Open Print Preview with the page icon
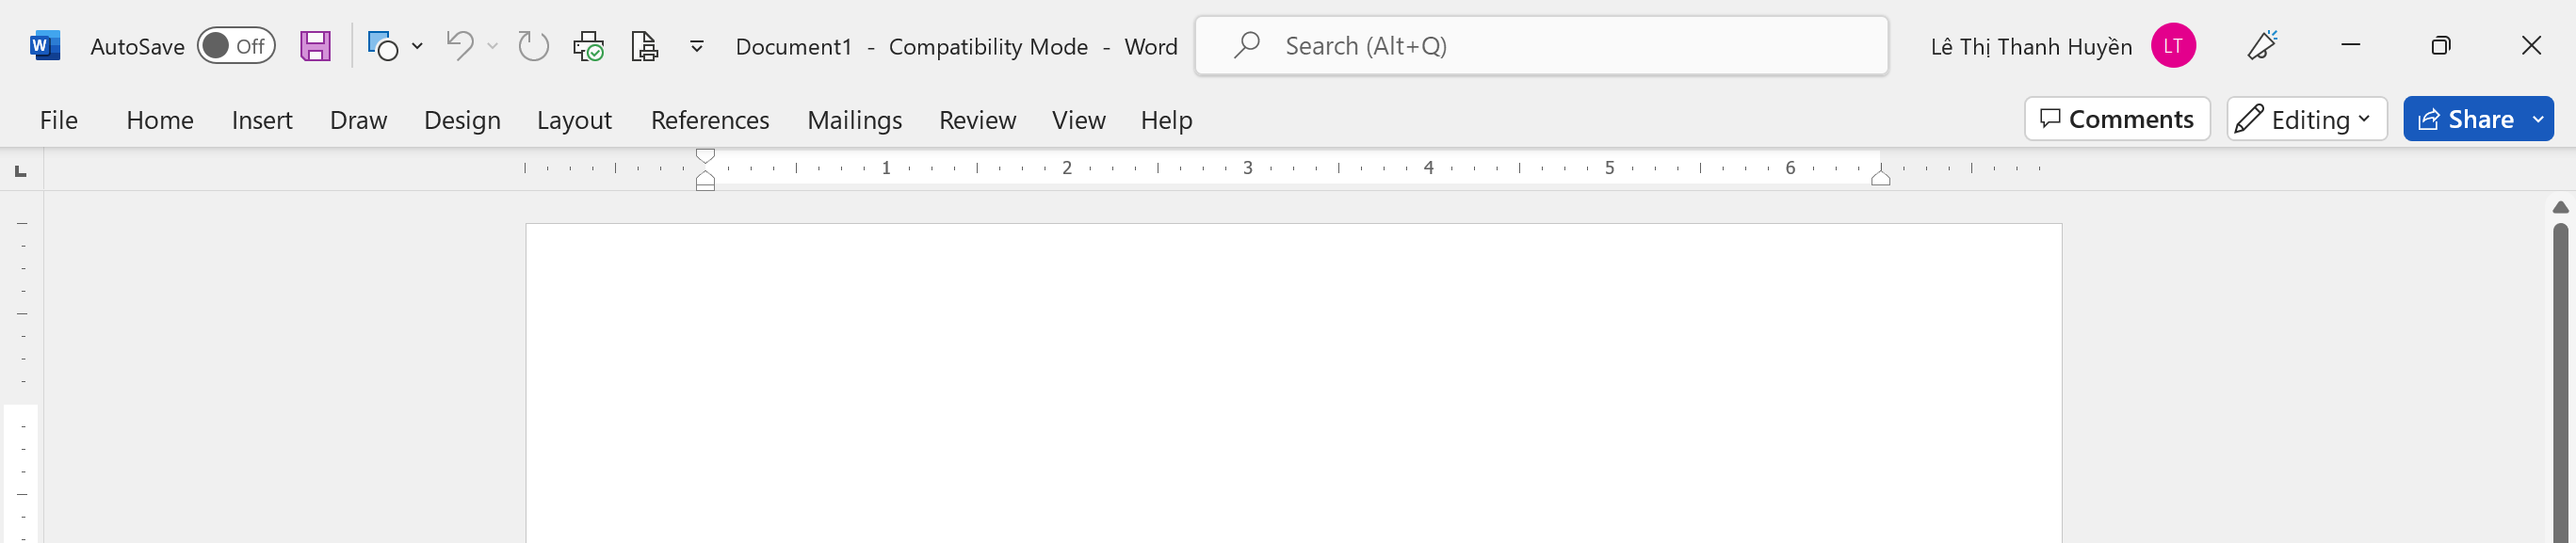Screen dimensions: 2576x543 pos(644,46)
